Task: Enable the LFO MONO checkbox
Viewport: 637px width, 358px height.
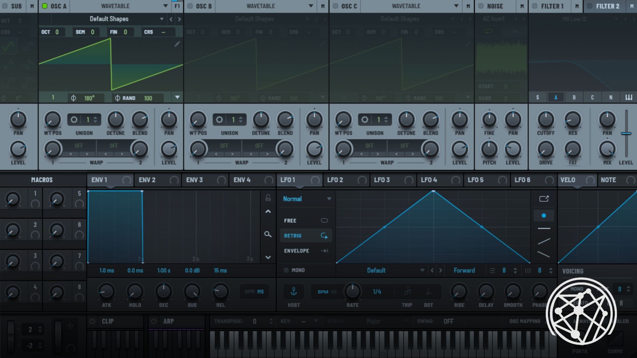Action: tap(286, 270)
